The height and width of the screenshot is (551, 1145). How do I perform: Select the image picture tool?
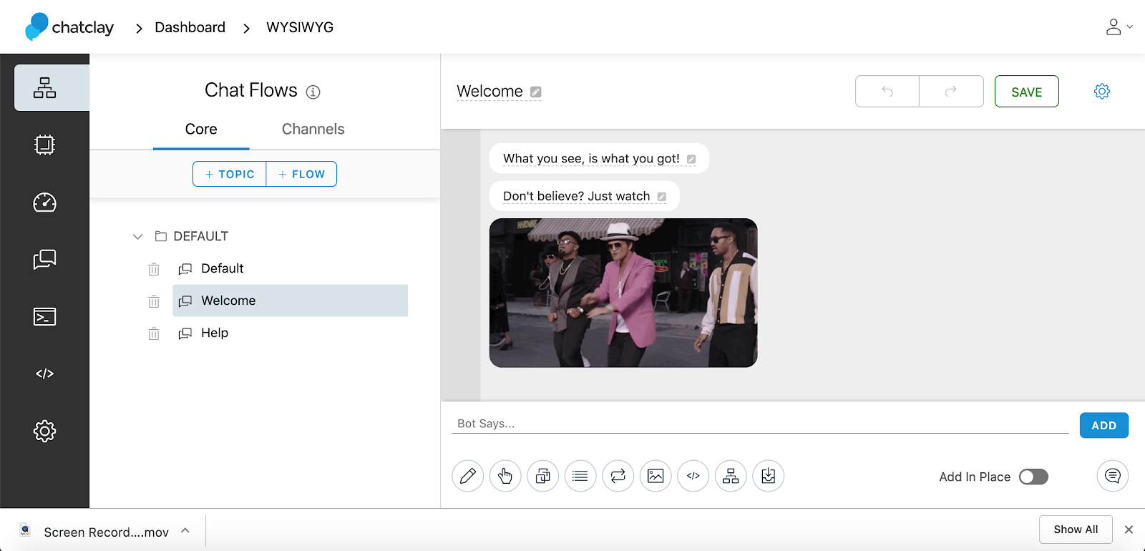tap(656, 476)
